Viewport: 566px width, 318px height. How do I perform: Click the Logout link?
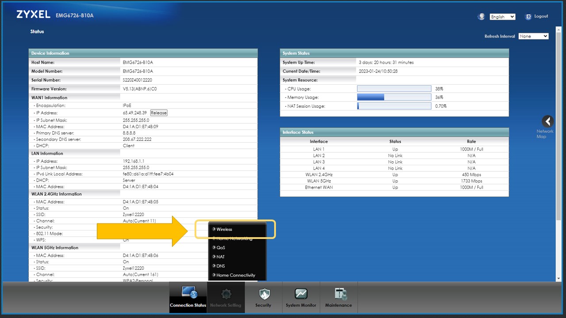click(x=541, y=16)
